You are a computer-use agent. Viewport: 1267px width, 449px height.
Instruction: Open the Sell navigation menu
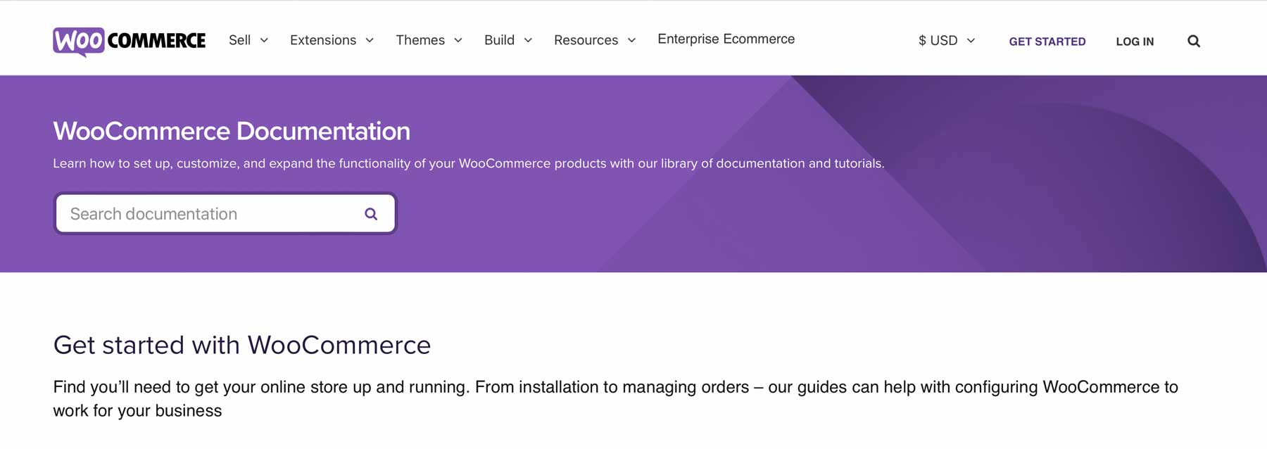239,40
